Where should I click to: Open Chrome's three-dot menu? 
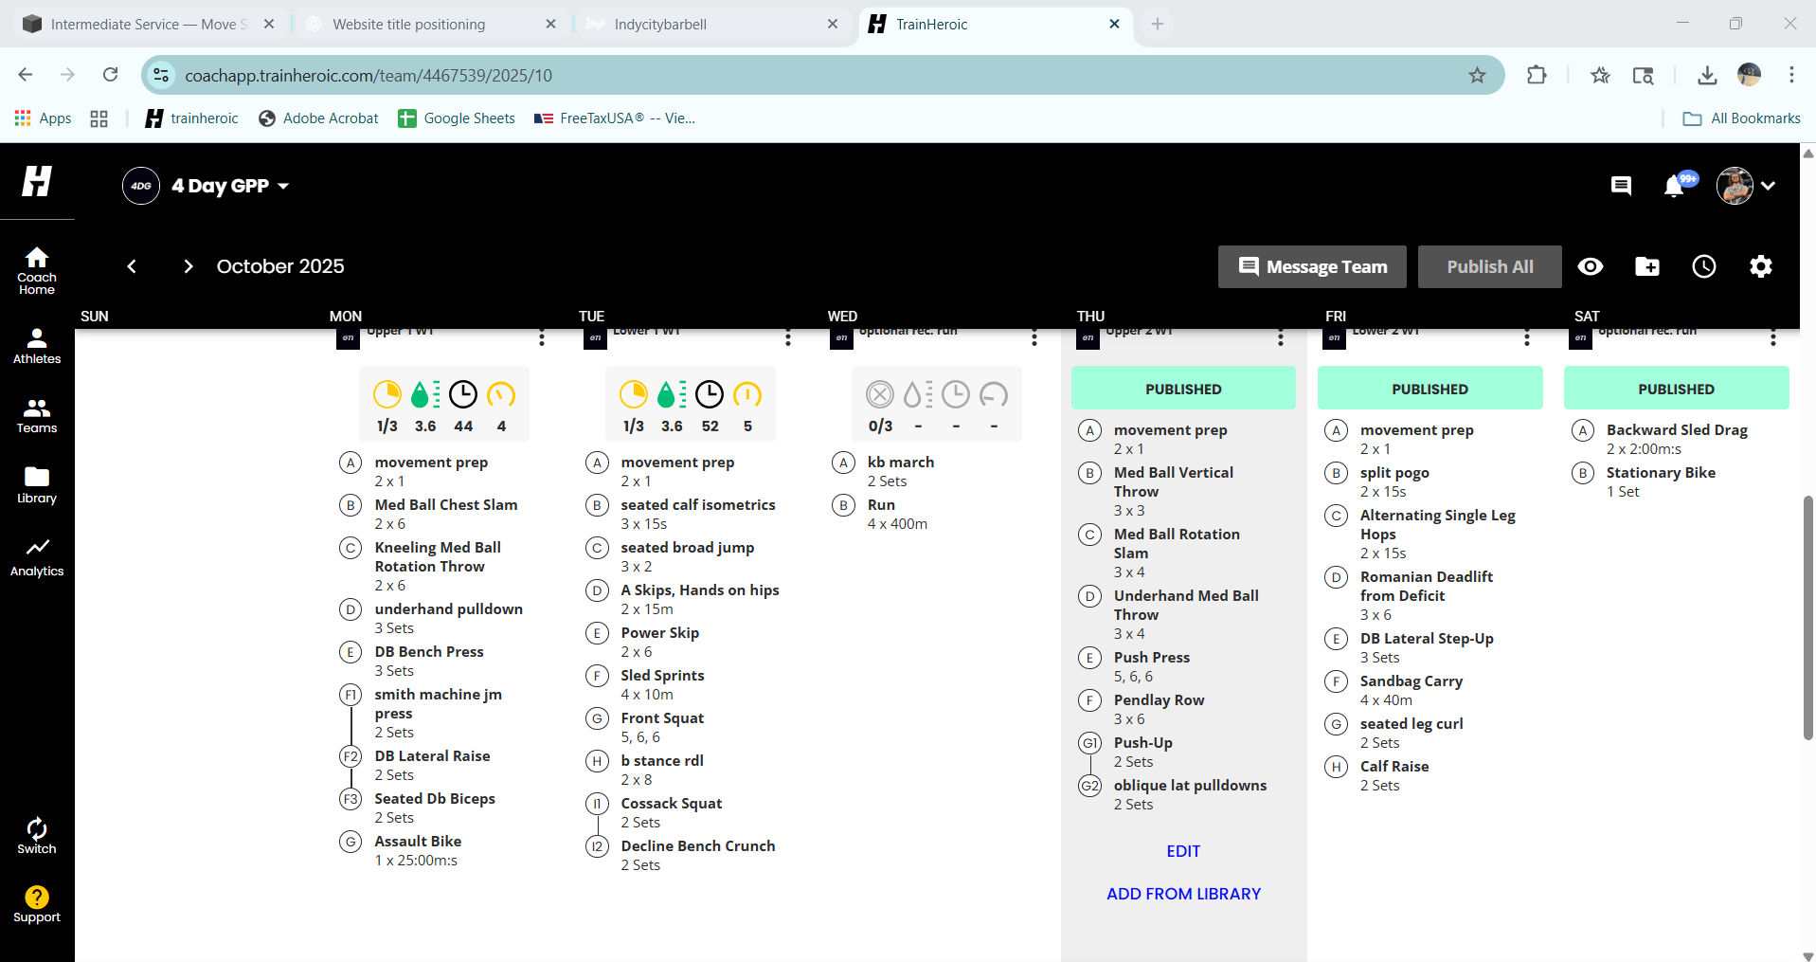tap(1791, 75)
